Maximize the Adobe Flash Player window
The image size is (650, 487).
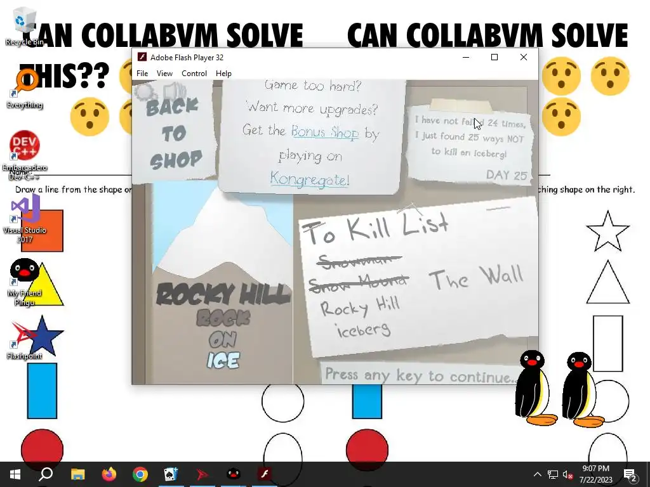click(494, 57)
